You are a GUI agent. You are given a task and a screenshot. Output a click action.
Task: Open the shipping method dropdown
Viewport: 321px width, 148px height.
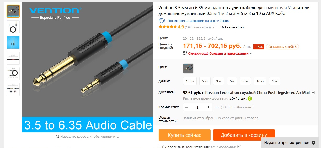click(313, 92)
